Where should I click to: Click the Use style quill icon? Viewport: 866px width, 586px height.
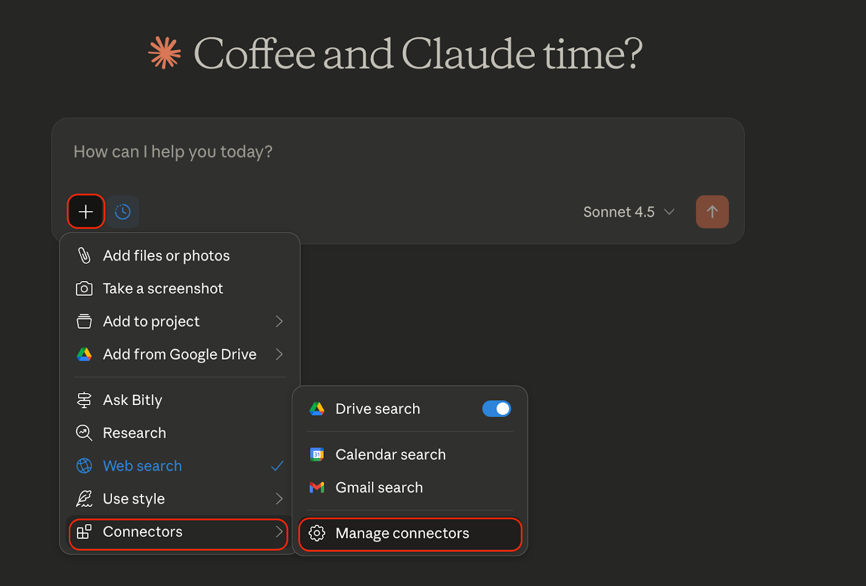tap(84, 499)
